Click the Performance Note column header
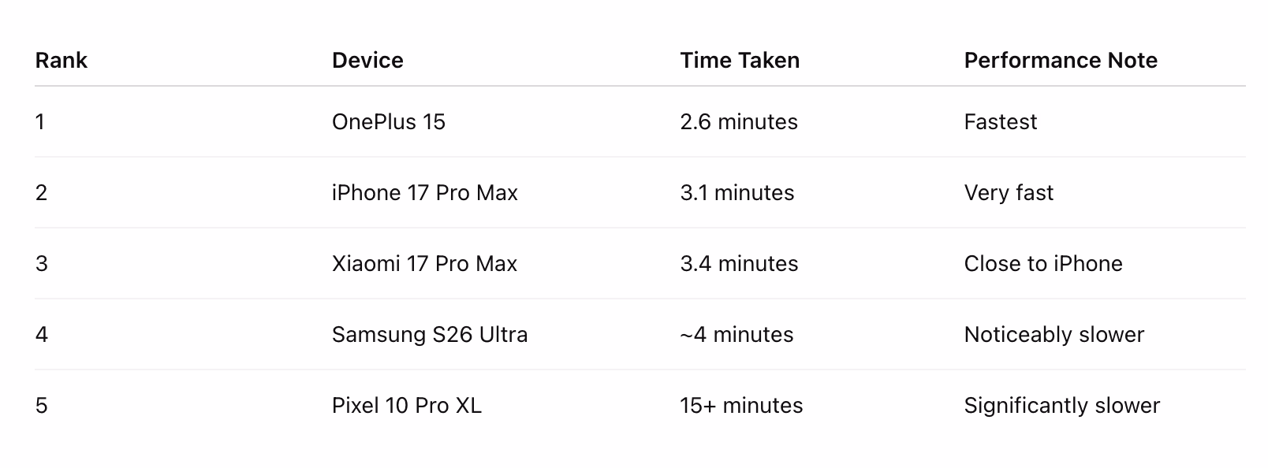This screenshot has width=1268, height=468. pos(1061,61)
